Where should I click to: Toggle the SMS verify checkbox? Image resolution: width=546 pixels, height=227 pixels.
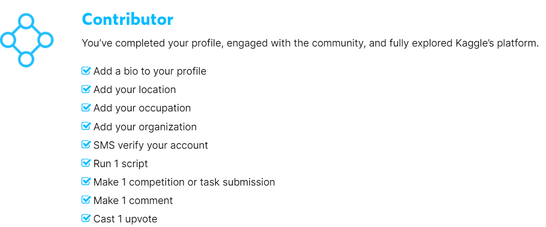click(86, 145)
